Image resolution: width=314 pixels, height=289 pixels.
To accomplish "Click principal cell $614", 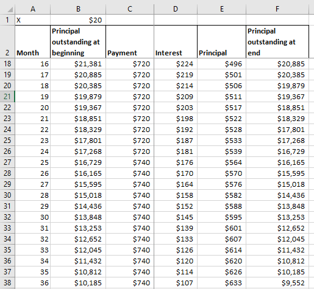I will [221, 250].
